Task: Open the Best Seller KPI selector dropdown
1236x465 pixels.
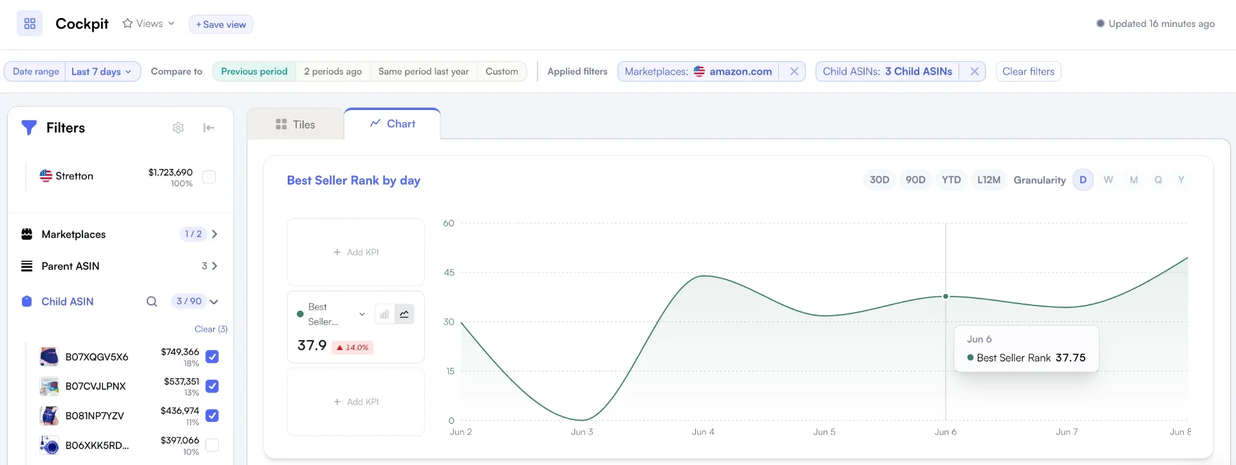Action: point(362,315)
